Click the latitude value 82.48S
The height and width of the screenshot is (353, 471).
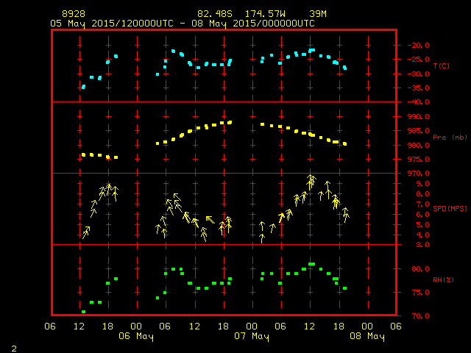pyautogui.click(x=213, y=14)
